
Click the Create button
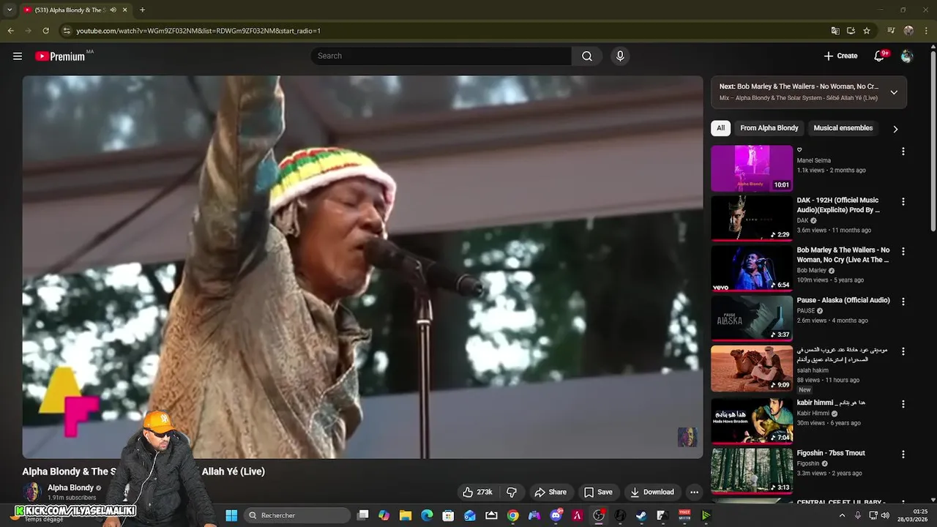point(840,56)
